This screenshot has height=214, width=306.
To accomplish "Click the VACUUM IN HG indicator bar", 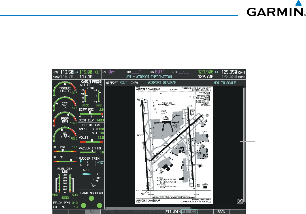I will coord(88,152).
